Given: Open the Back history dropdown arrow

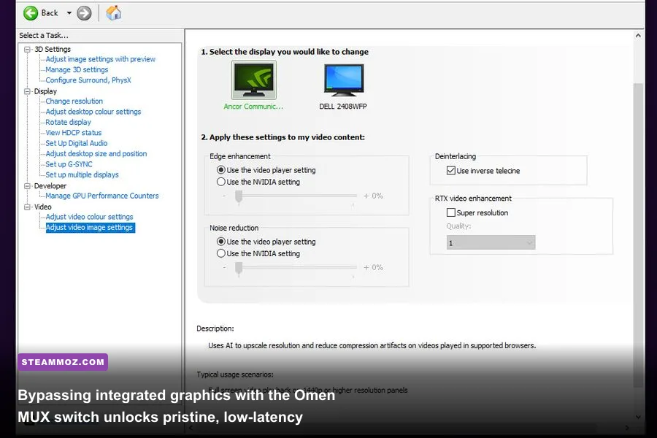Looking at the screenshot, I should click(69, 13).
